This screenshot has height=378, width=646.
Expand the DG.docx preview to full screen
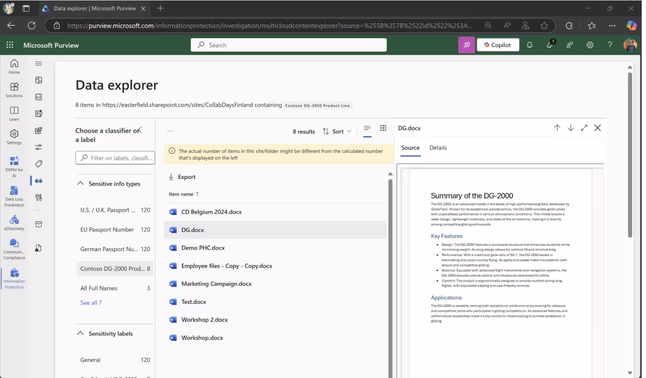584,128
